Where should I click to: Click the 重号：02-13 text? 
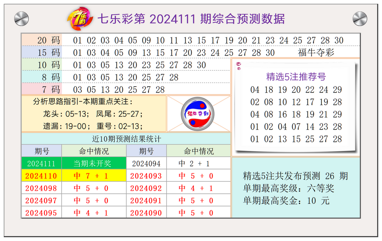120,126
